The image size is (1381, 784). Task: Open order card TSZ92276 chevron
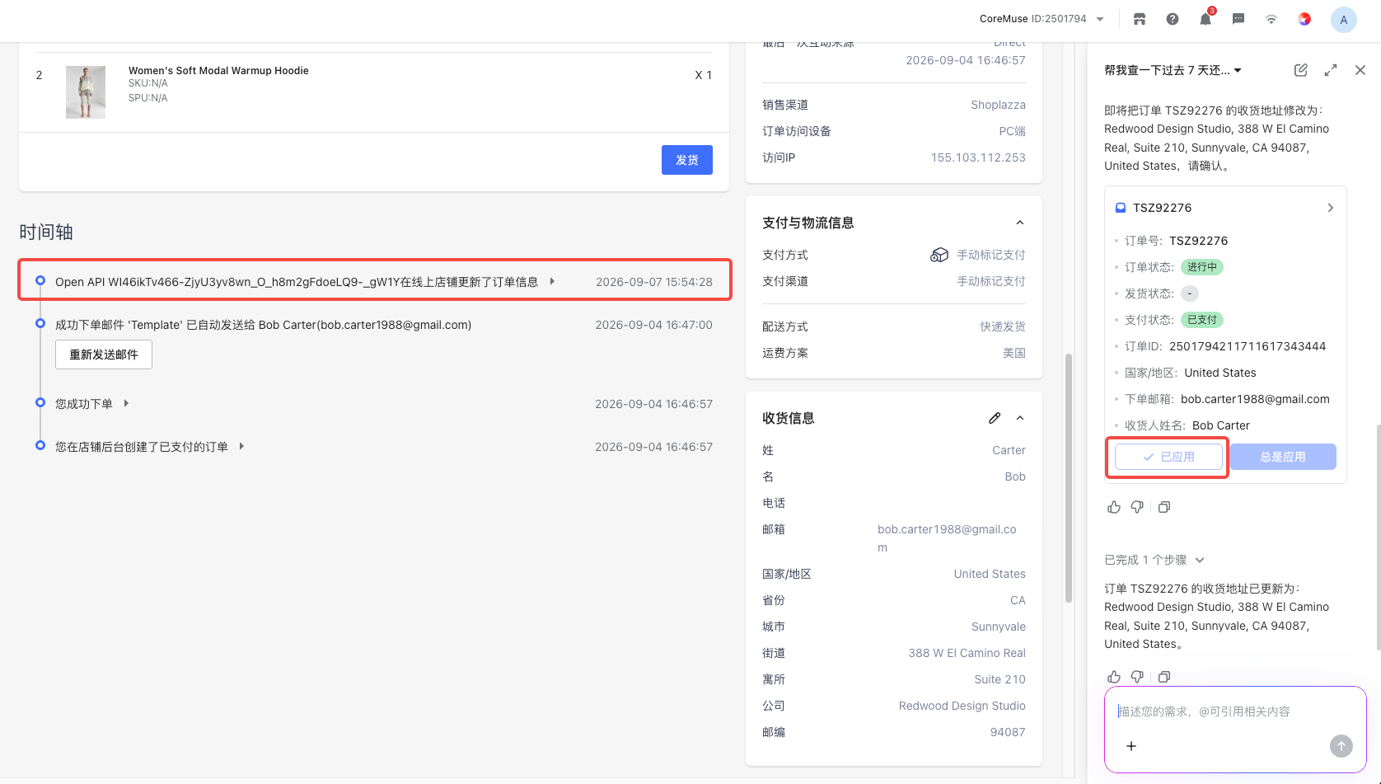click(1330, 208)
